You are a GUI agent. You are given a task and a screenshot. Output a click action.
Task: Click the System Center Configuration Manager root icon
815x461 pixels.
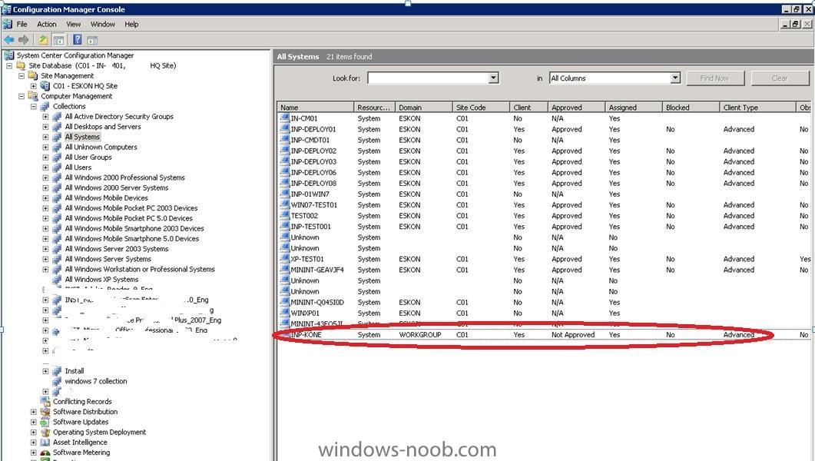click(x=9, y=55)
